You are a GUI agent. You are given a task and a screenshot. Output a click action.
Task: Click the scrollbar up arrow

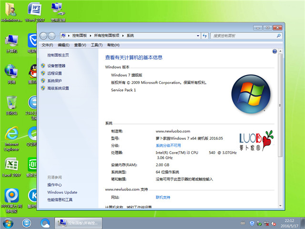[280, 51]
